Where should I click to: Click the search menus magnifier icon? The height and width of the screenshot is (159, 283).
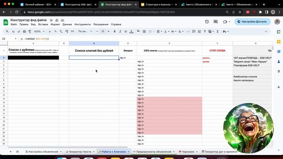tap(7, 31)
